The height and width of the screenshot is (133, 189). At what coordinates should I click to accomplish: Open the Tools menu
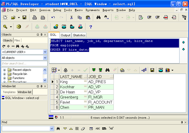[68, 10]
